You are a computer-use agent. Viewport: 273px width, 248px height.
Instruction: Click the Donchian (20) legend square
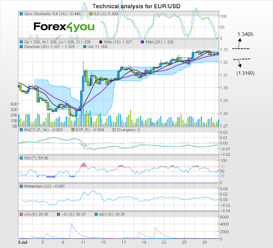tap(22, 47)
